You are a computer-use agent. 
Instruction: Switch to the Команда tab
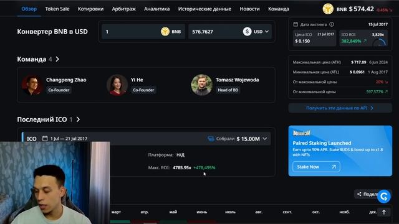point(279,9)
